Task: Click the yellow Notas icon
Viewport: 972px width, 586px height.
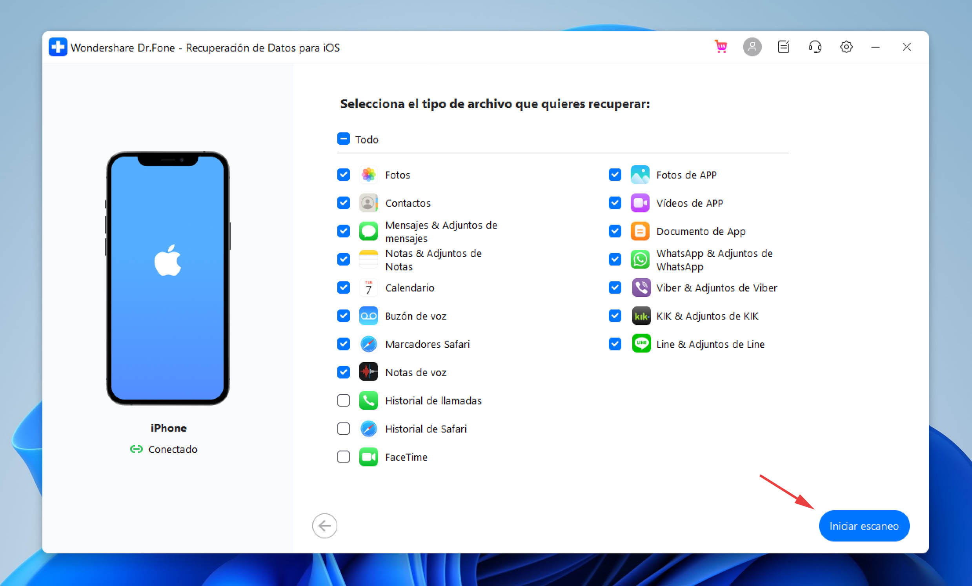Action: pos(368,259)
